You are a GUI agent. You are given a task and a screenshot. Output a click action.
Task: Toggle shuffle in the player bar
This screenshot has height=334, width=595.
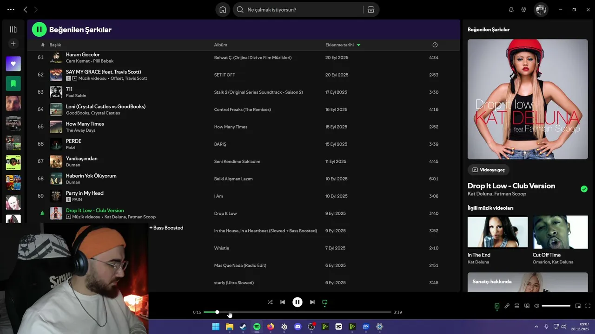270,302
